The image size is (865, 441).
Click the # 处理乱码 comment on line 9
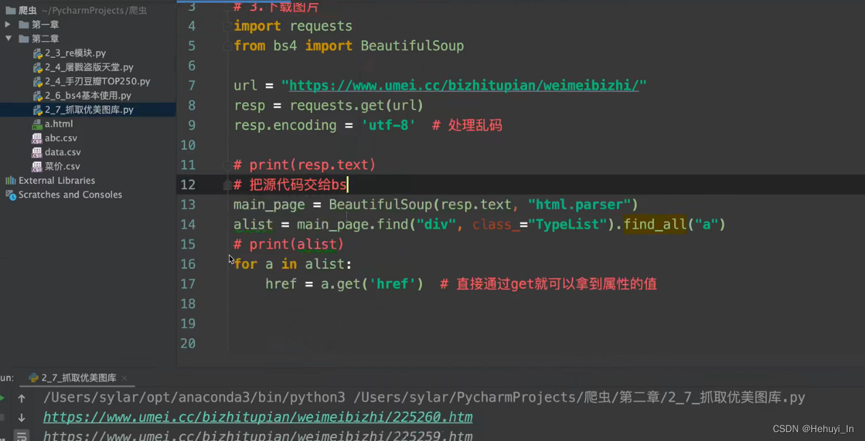click(x=467, y=125)
